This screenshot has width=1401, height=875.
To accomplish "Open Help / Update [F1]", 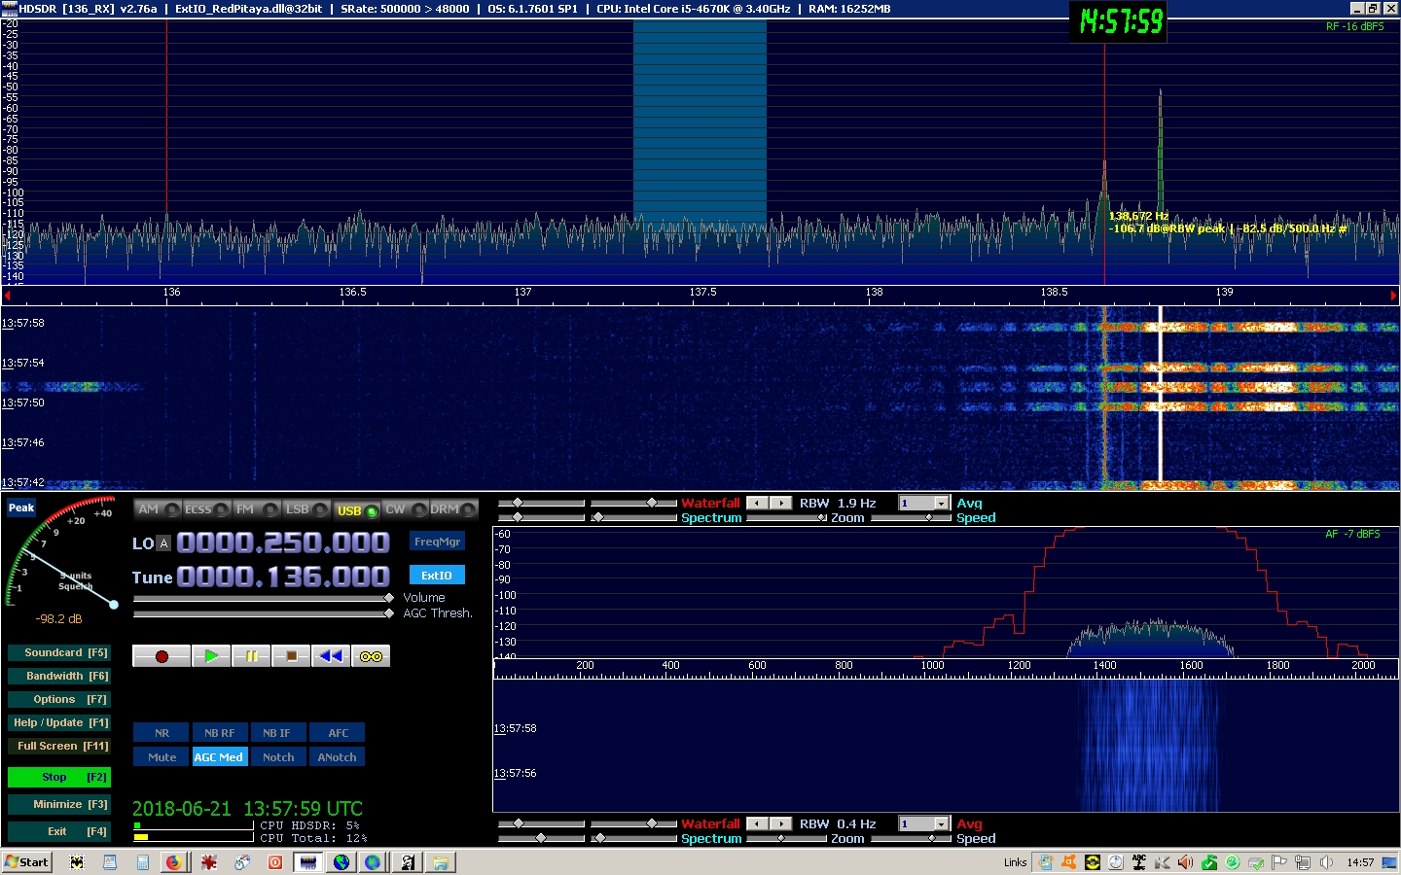I will pos(58,722).
